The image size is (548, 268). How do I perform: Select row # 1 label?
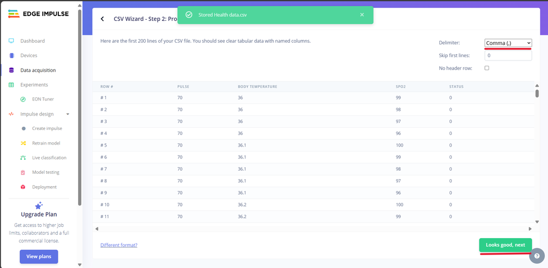(103, 98)
